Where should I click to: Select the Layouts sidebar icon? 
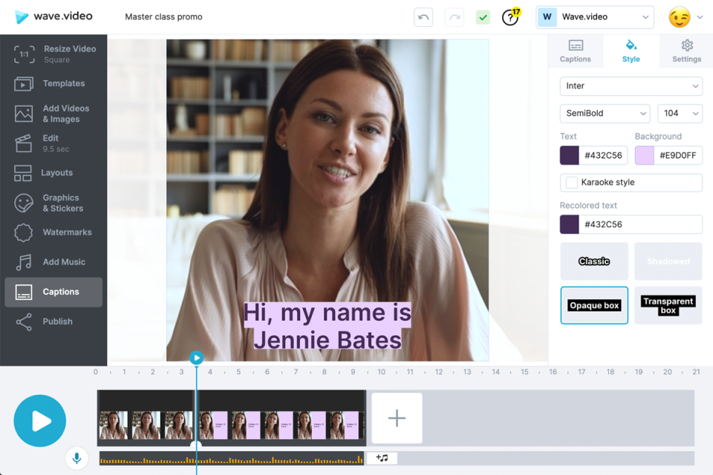(53, 172)
